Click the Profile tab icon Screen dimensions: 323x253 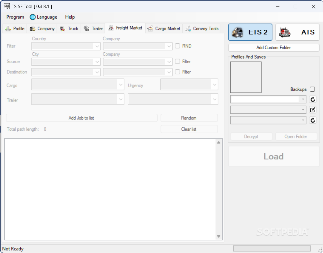click(8, 28)
